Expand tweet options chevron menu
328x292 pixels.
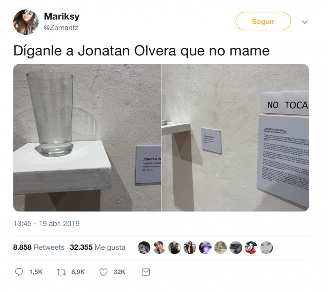click(x=305, y=22)
